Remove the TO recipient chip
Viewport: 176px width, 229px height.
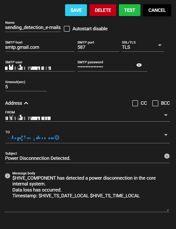click(x=57, y=137)
